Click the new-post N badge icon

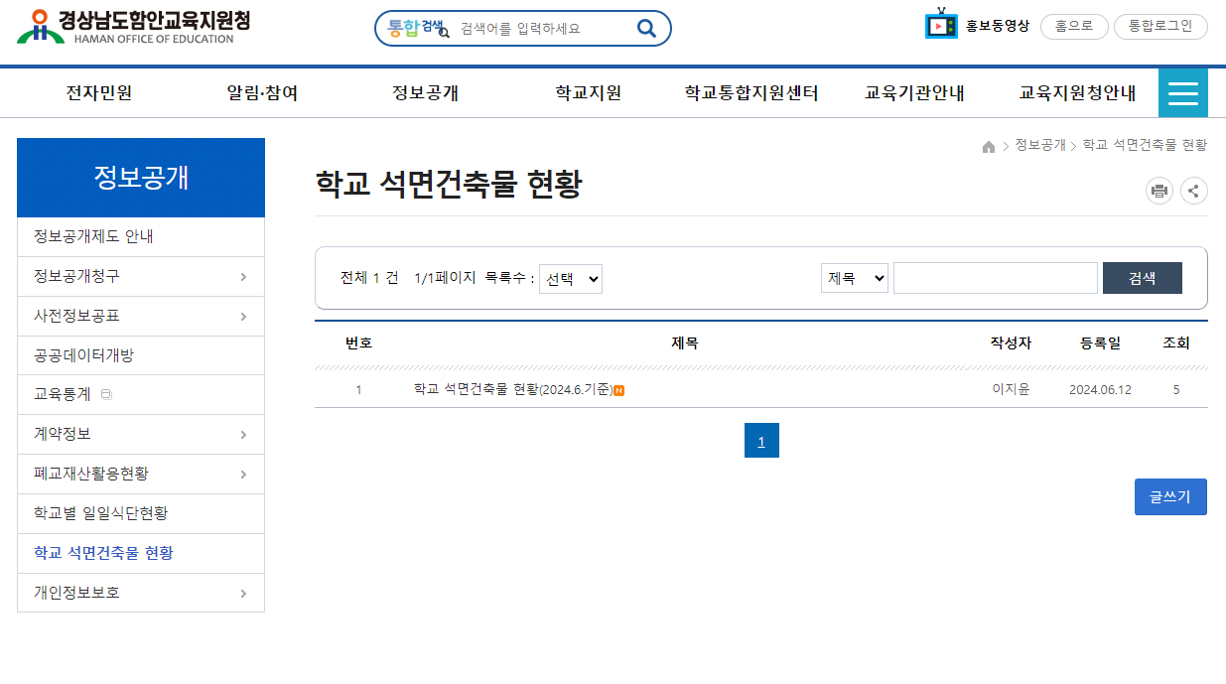pos(619,390)
